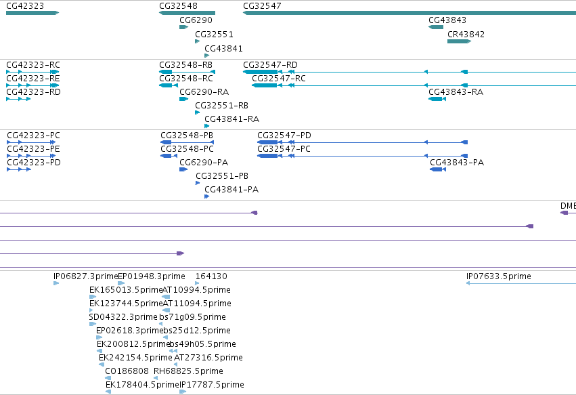
Task: Click the bs25d12.5prime EST arrow
Action: (165, 337)
